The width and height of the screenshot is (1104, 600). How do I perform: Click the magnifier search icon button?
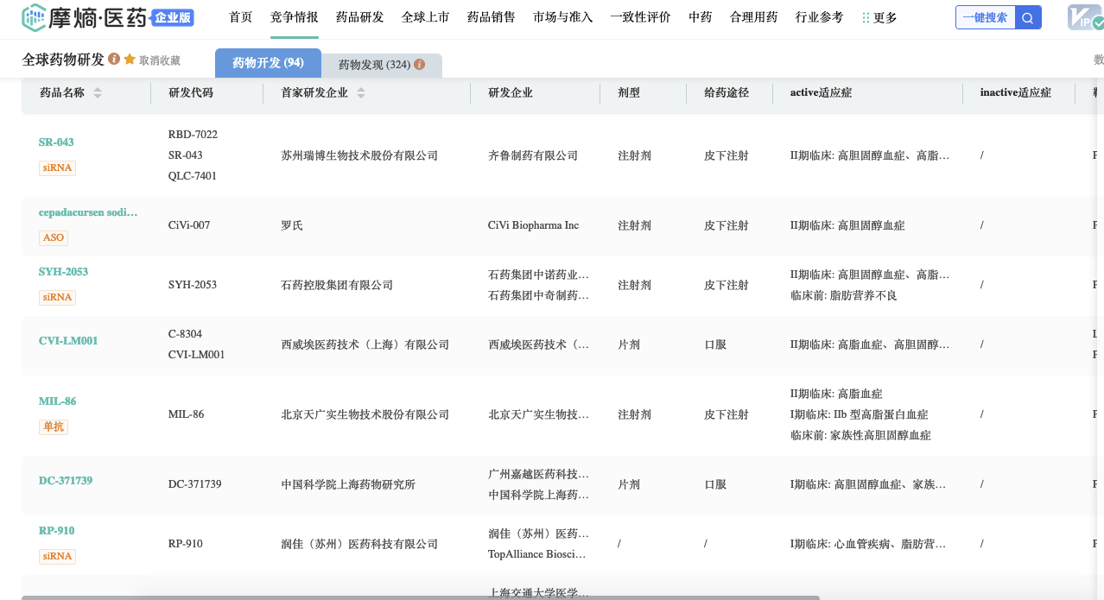pyautogui.click(x=1028, y=17)
